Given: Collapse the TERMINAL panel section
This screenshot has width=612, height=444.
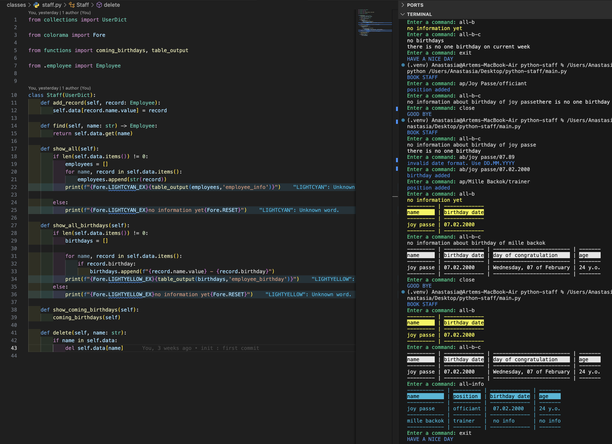Looking at the screenshot, I should point(419,14).
